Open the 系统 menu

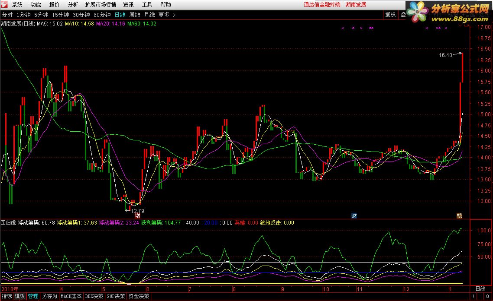[17, 5]
